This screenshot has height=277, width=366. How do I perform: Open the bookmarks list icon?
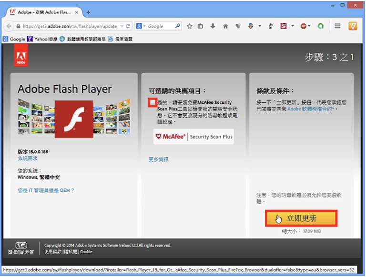[x=200, y=26]
